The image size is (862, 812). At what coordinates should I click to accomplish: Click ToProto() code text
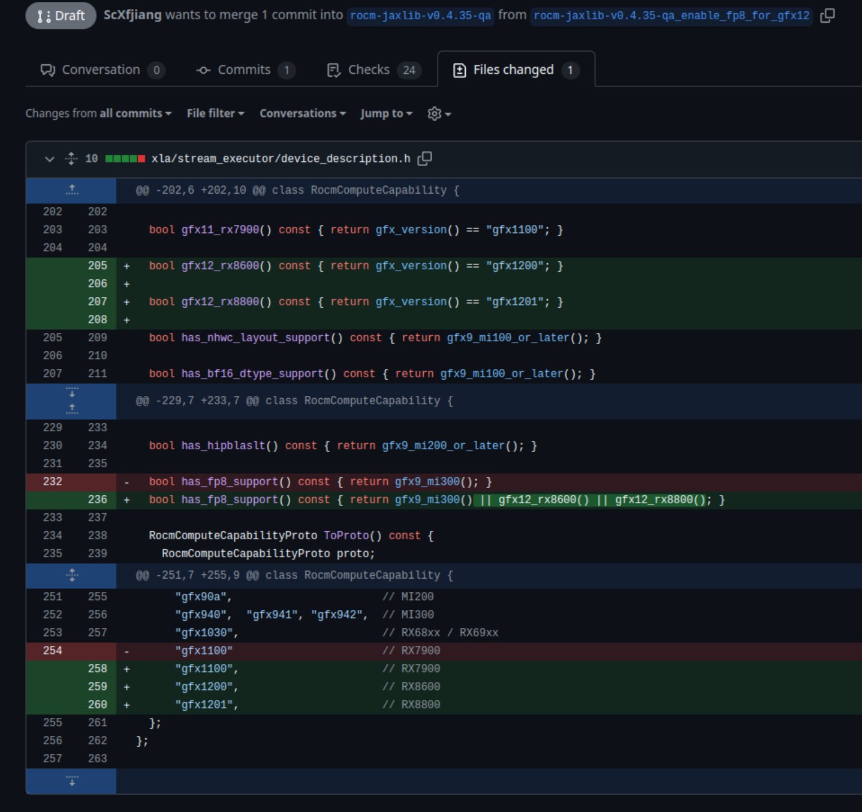[352, 536]
